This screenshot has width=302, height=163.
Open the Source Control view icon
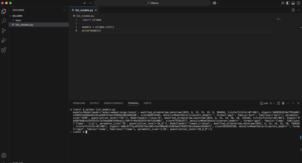point(4,31)
